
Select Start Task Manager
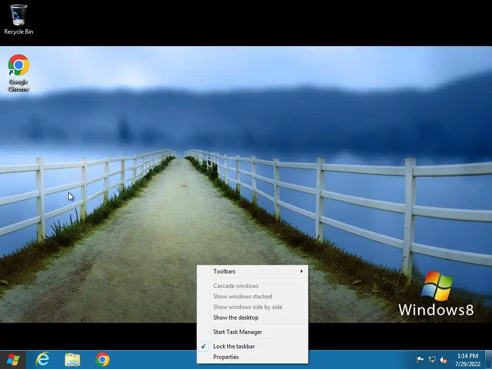(x=253, y=332)
